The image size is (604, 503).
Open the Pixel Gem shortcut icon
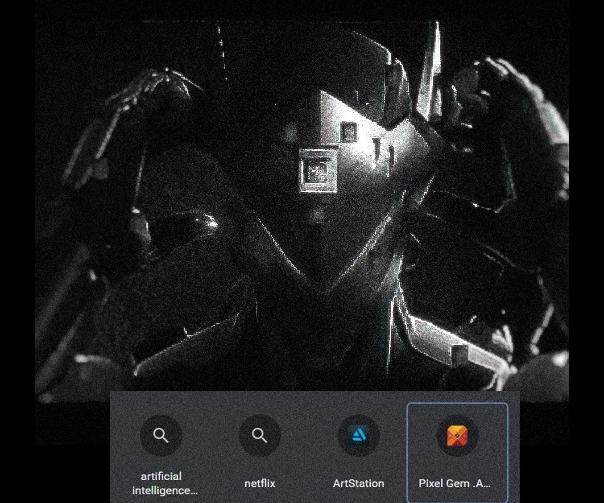[x=457, y=435]
